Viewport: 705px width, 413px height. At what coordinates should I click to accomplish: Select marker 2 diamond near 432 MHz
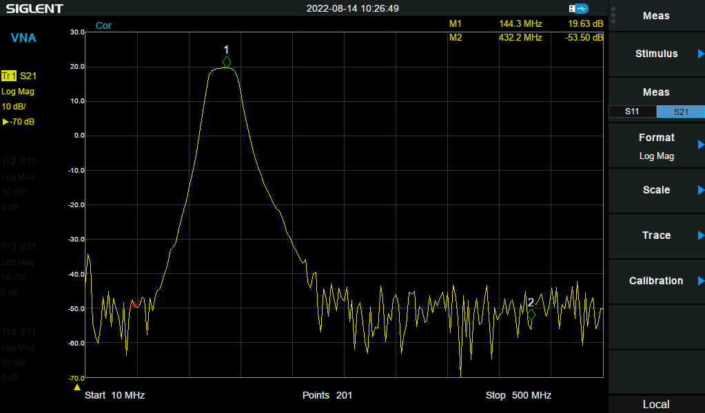tap(531, 315)
